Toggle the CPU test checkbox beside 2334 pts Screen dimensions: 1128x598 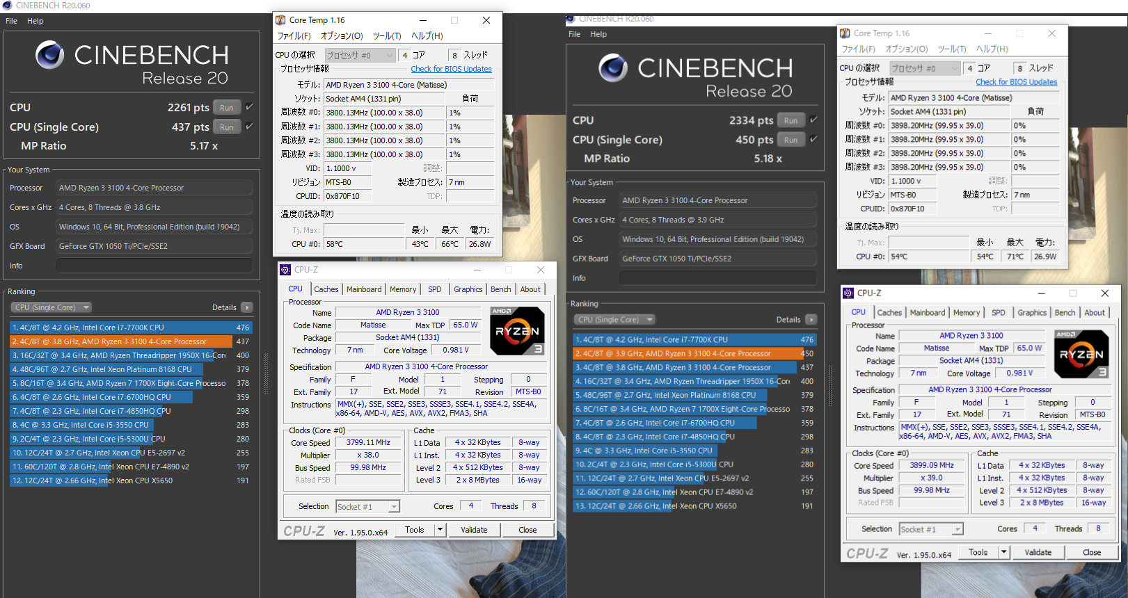pos(813,120)
